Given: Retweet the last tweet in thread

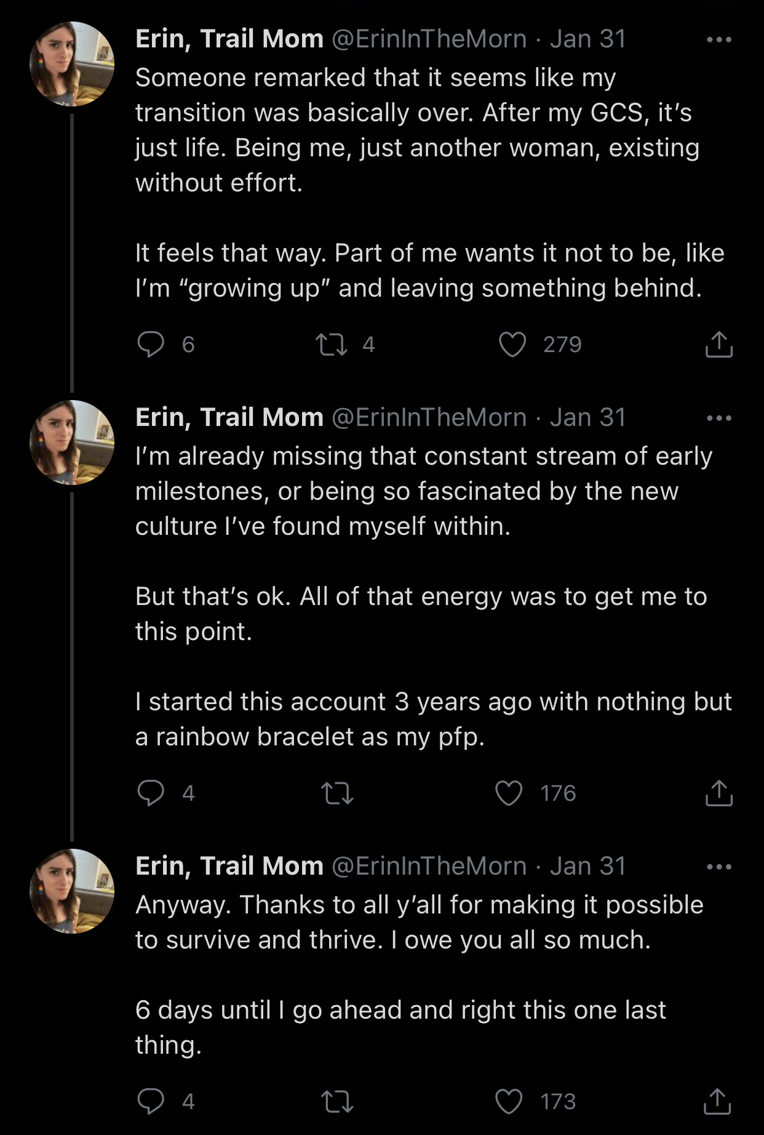Looking at the screenshot, I should [x=338, y=1101].
